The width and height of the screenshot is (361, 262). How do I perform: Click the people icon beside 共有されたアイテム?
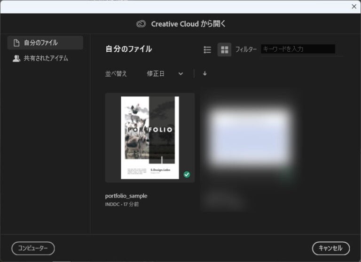[16, 58]
